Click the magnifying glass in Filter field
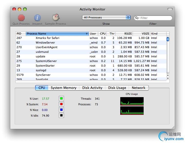This screenshot has height=143, width=185. click(x=138, y=18)
